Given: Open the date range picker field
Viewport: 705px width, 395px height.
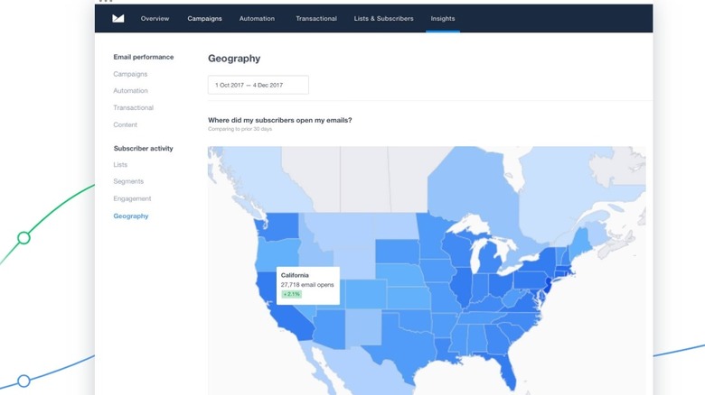Looking at the screenshot, I should tap(258, 85).
